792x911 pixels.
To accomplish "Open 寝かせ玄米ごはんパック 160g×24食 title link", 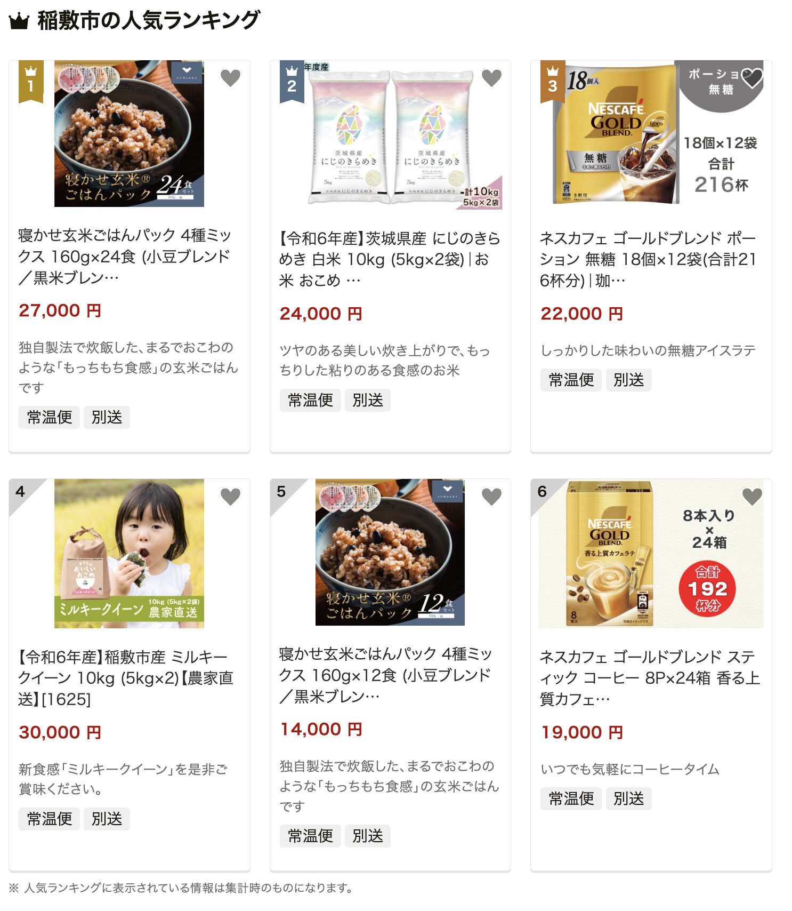I will 125,257.
